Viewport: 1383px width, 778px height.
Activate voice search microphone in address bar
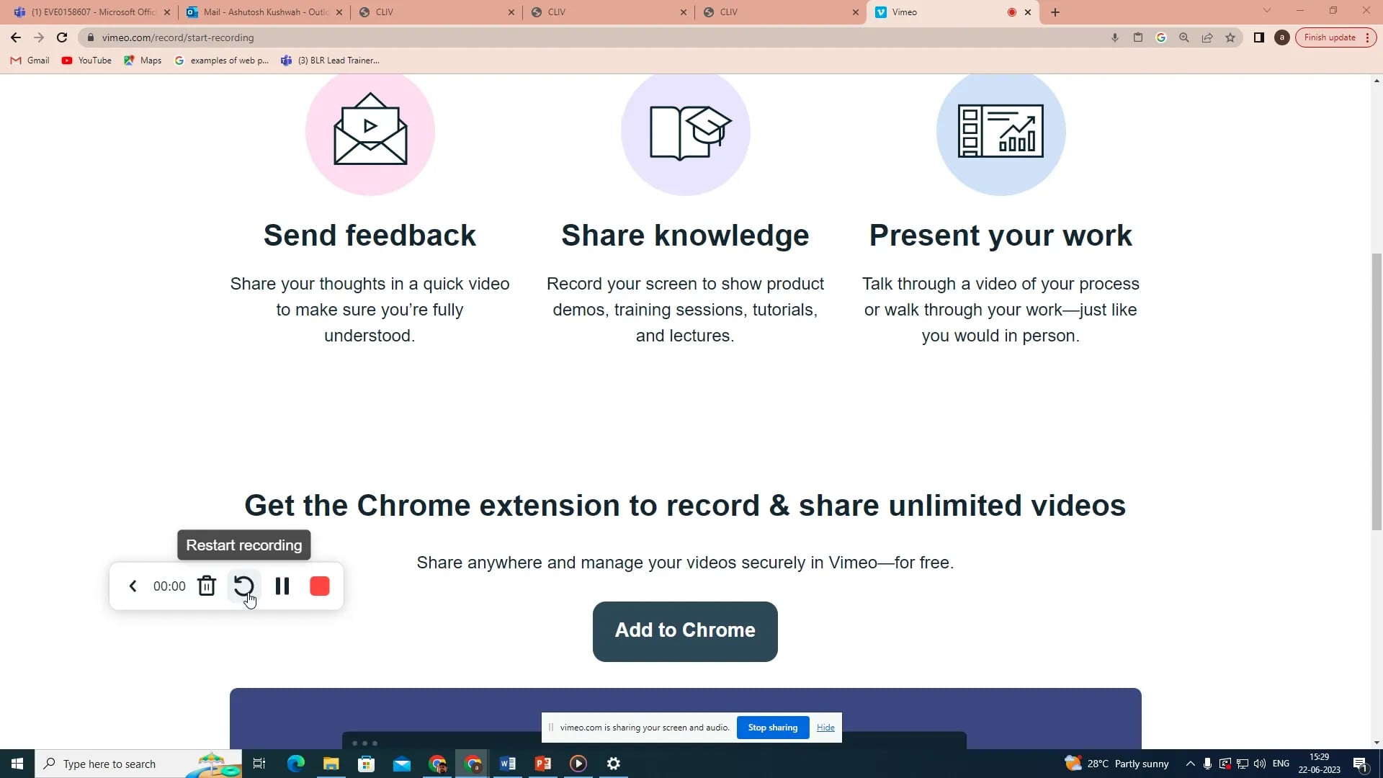point(1115,37)
